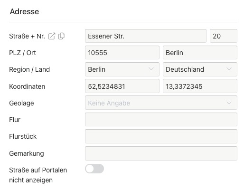This screenshot has height=190, width=244.
Task: Copy the address using the copy icon
Action: point(61,36)
